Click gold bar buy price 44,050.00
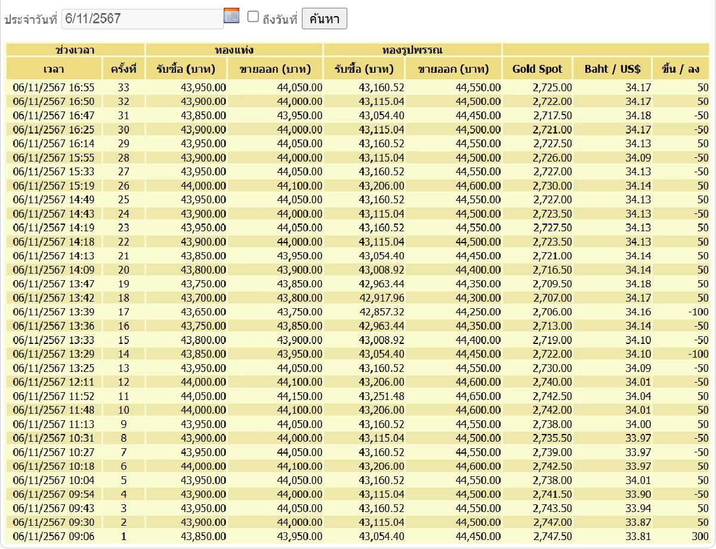Image resolution: width=716 pixels, height=549 pixels. [203, 396]
